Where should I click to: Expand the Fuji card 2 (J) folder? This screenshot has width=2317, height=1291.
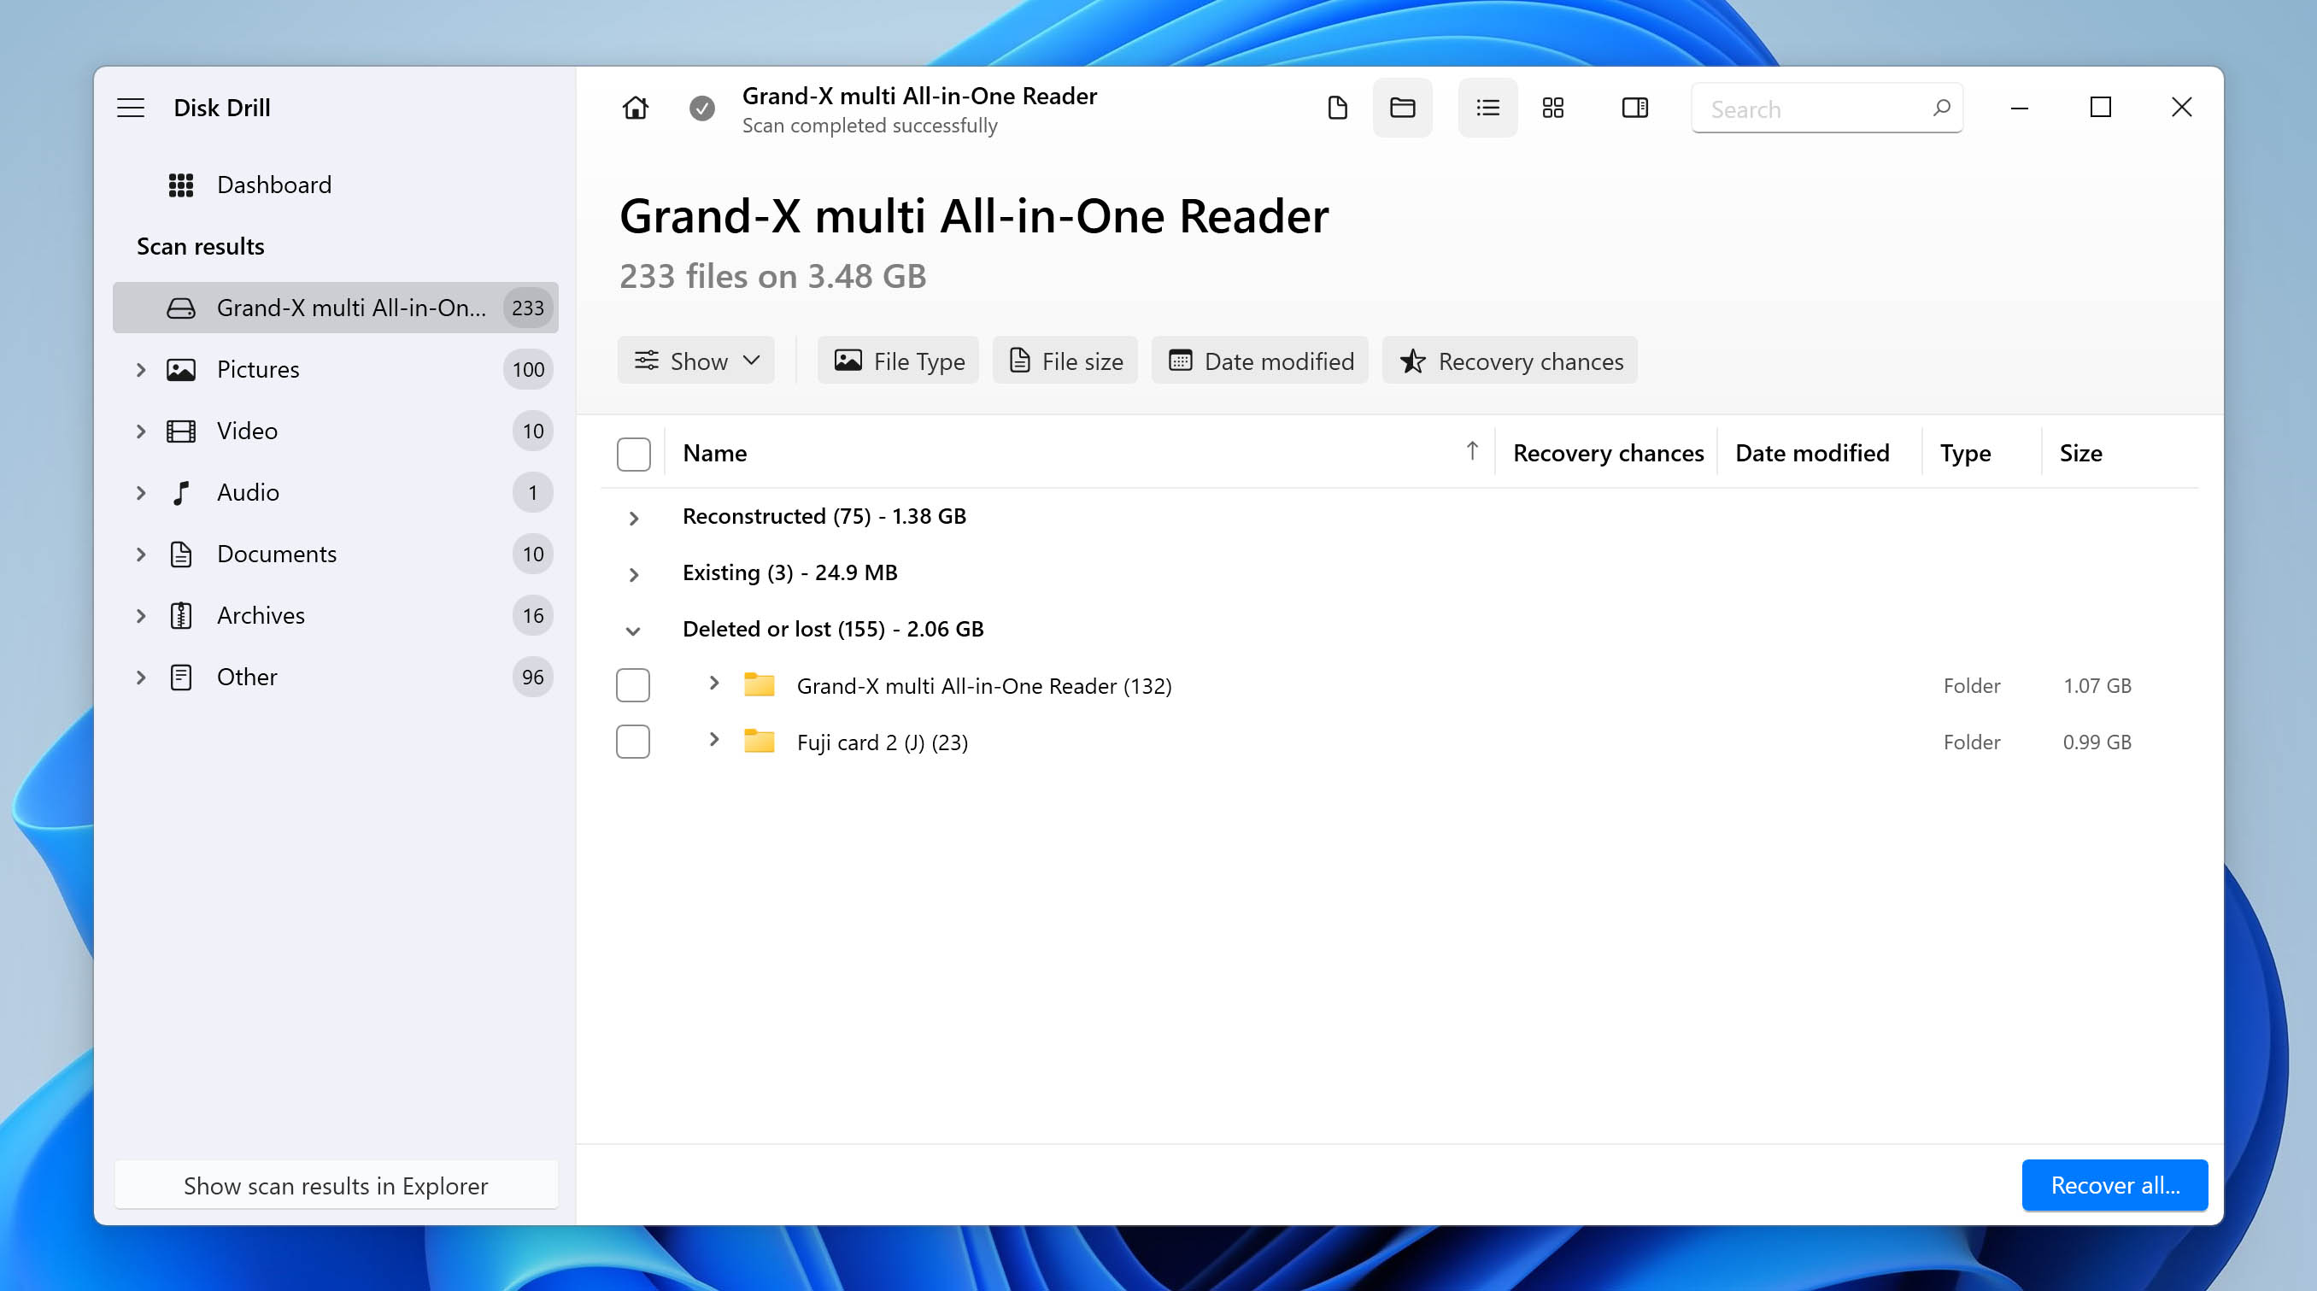[x=713, y=740]
